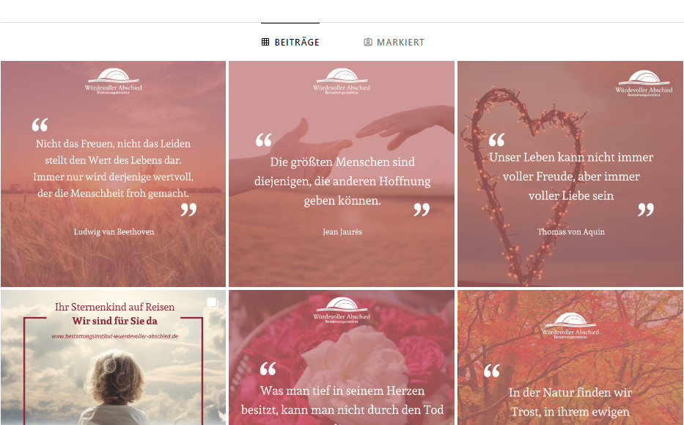Open the autumn tree Natur quote post
Screen dimensions: 684x425
point(570,357)
